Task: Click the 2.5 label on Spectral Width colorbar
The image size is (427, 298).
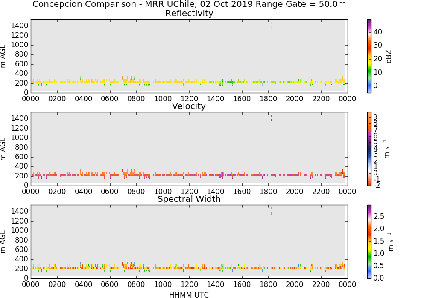Action: pyautogui.click(x=379, y=216)
